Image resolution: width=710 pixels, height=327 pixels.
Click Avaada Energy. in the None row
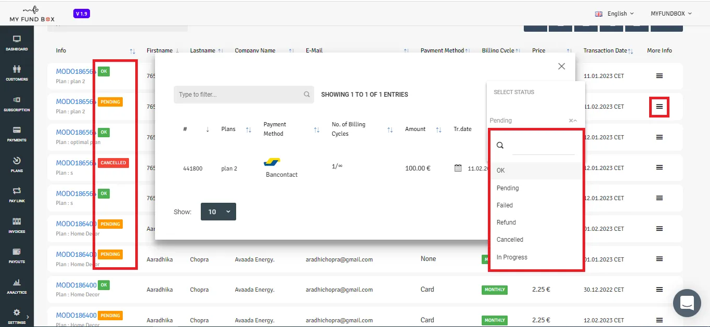pyautogui.click(x=255, y=259)
